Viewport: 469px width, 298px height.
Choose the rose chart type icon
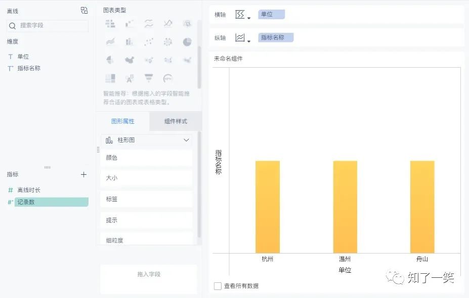coord(110,60)
